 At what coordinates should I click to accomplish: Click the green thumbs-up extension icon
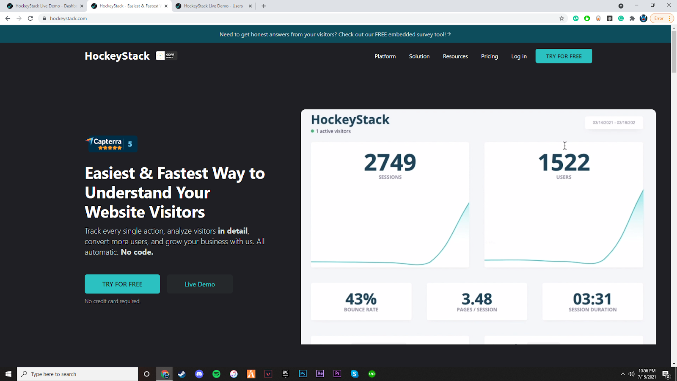click(x=587, y=18)
